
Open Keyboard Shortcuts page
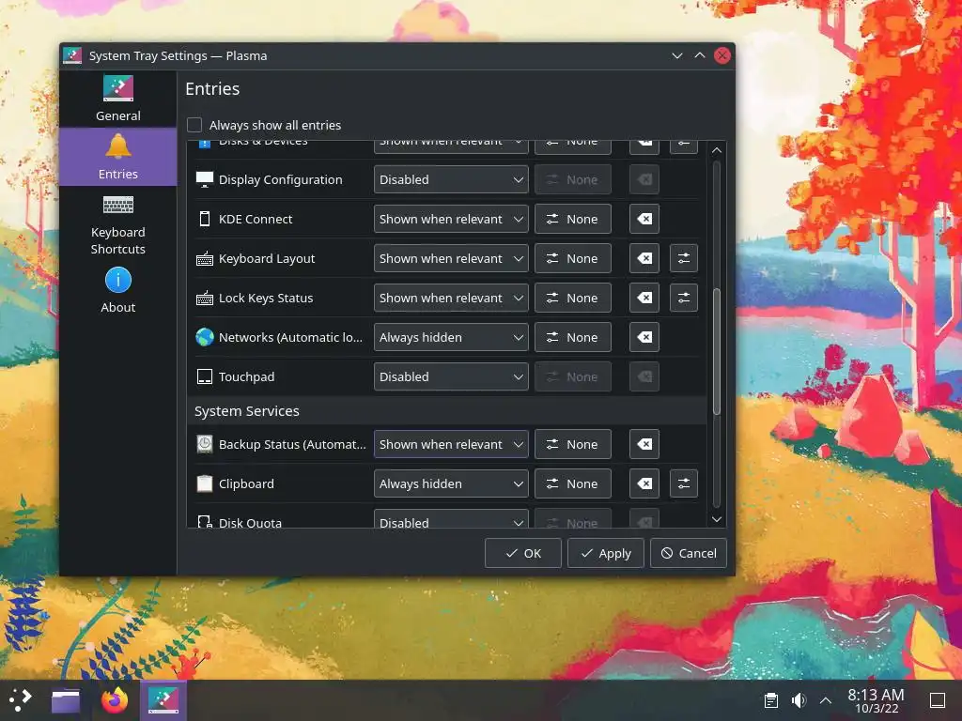[x=117, y=223]
